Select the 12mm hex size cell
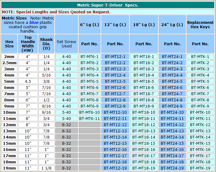The image size is (216, 172). point(9,125)
